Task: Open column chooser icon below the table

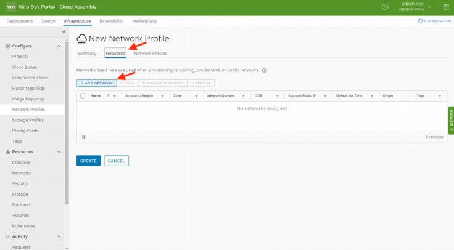Action: 83,137
